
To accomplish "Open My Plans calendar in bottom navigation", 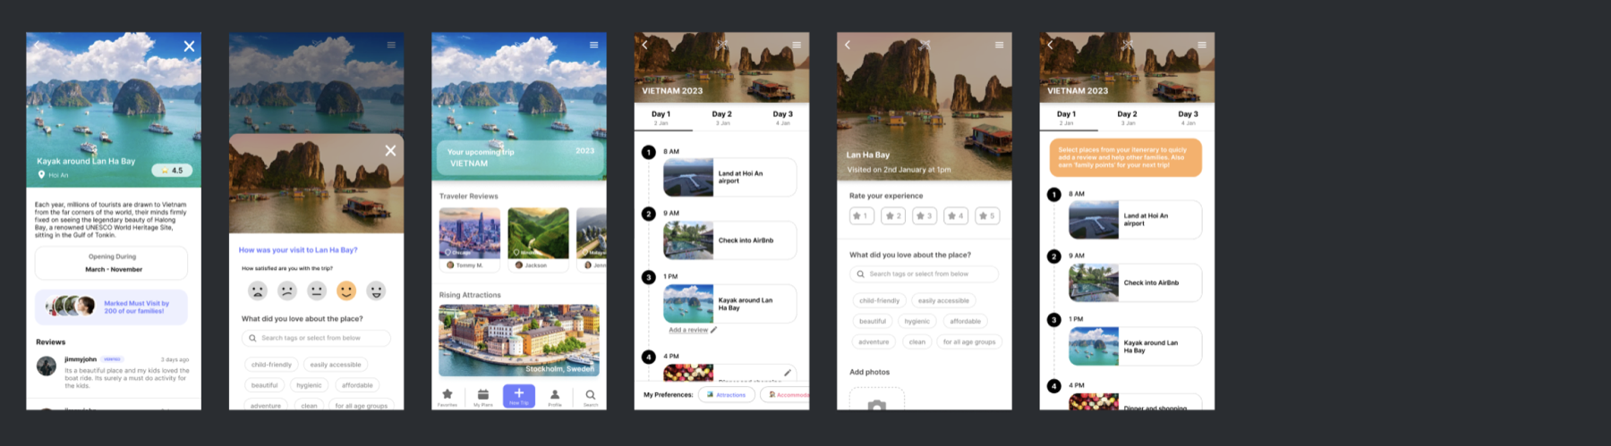I will 483,397.
